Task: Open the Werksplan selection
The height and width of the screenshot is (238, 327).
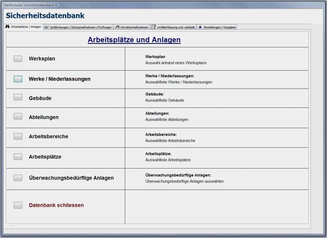Action: pos(18,59)
